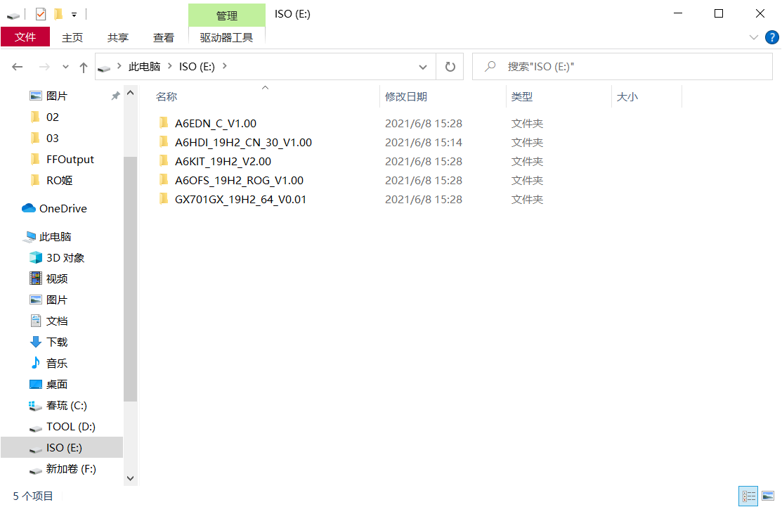Open TOOL (D:) drive in sidebar

pyautogui.click(x=70, y=427)
